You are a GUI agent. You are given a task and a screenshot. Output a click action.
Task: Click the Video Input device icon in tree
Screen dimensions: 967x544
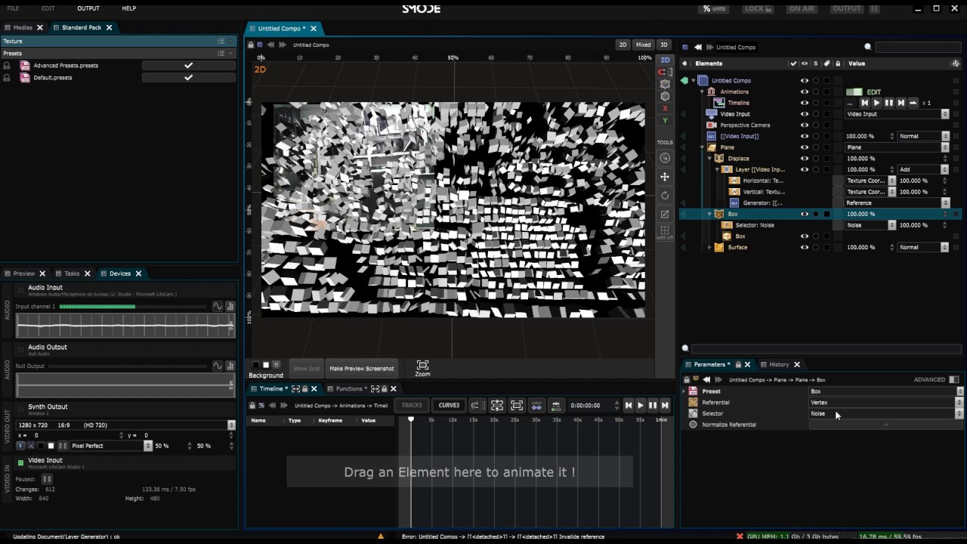pyautogui.click(x=711, y=114)
